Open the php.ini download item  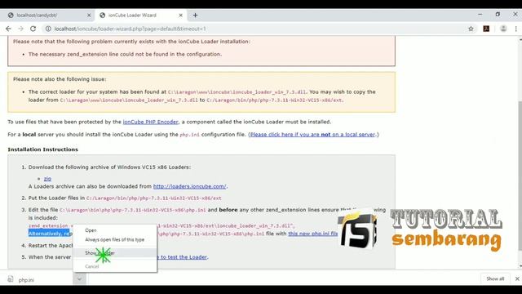point(37,279)
